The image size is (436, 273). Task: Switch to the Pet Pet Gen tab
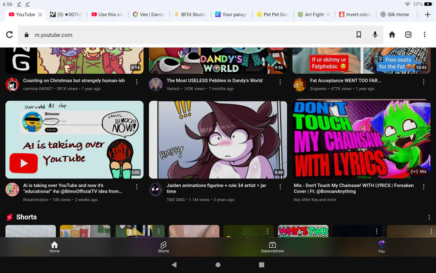(272, 15)
